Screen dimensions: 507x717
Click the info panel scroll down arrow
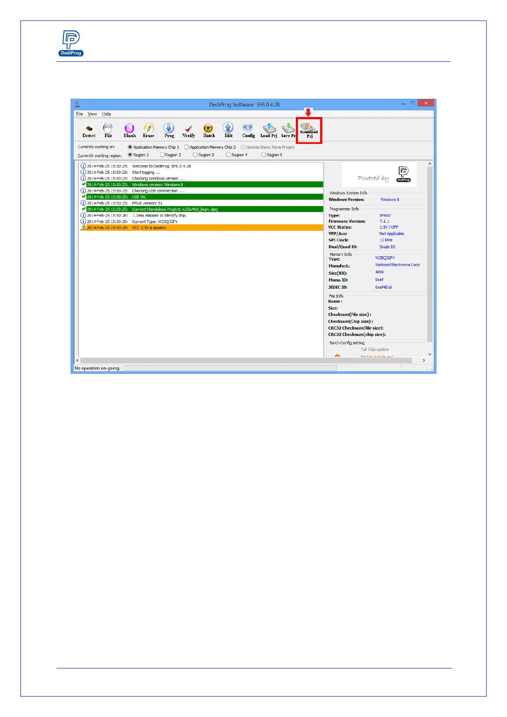click(x=430, y=354)
